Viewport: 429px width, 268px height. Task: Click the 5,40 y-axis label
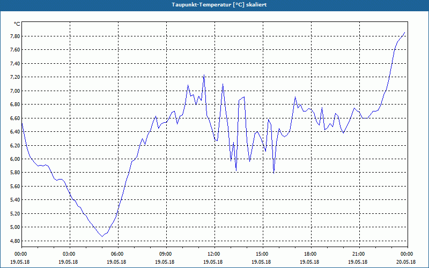point(15,200)
